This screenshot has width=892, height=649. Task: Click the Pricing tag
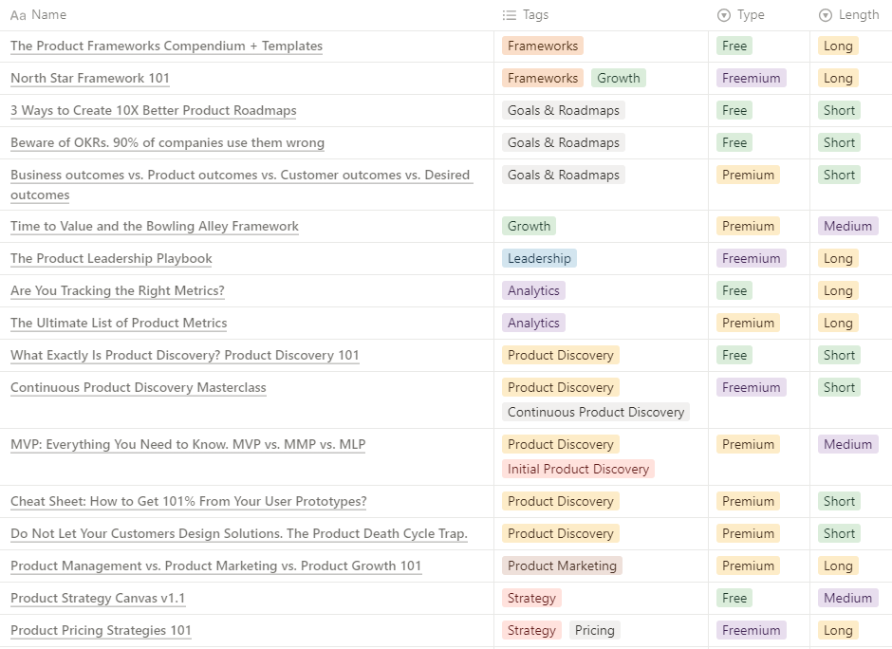click(x=594, y=631)
